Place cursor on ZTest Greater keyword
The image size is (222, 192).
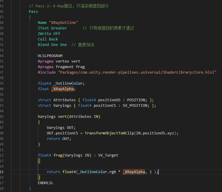tap(52, 28)
